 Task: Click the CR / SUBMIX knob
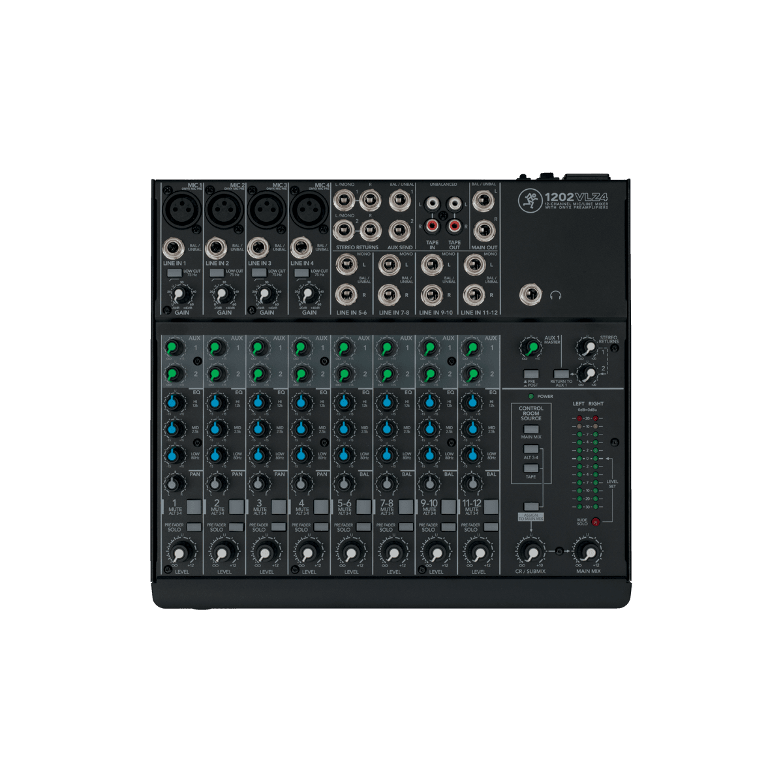530,552
